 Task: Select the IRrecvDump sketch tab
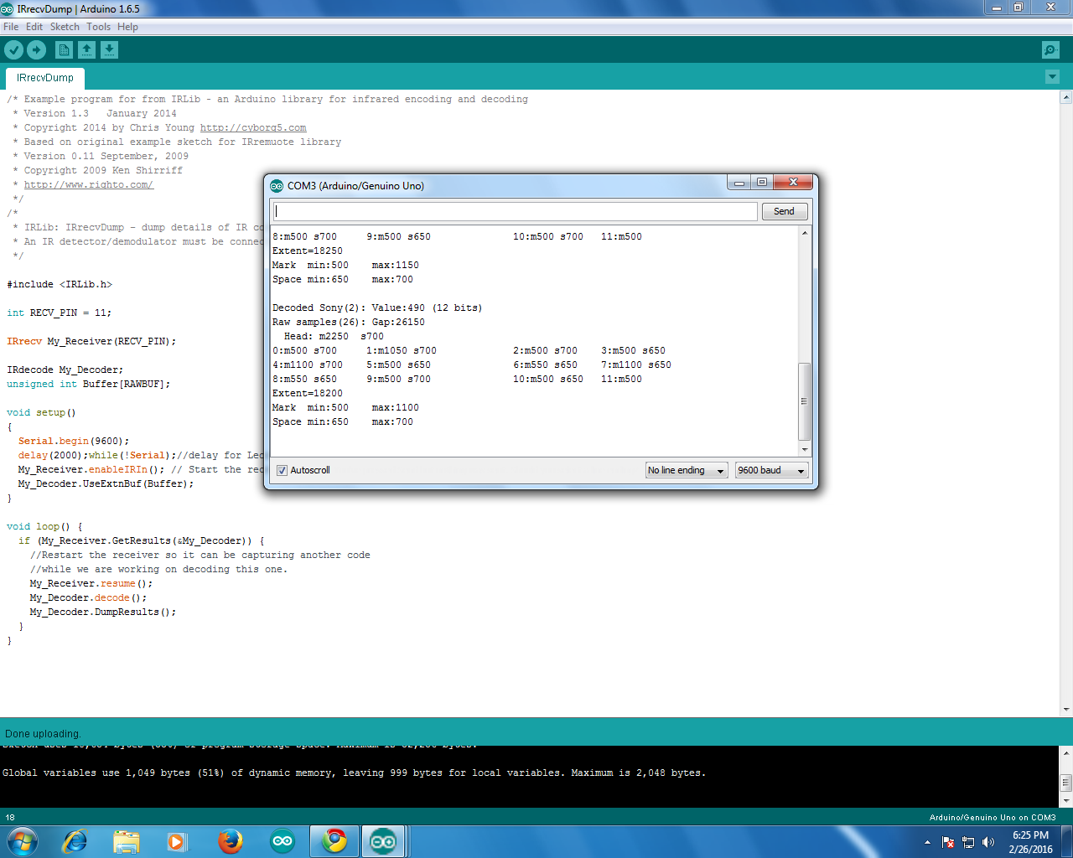coord(45,78)
